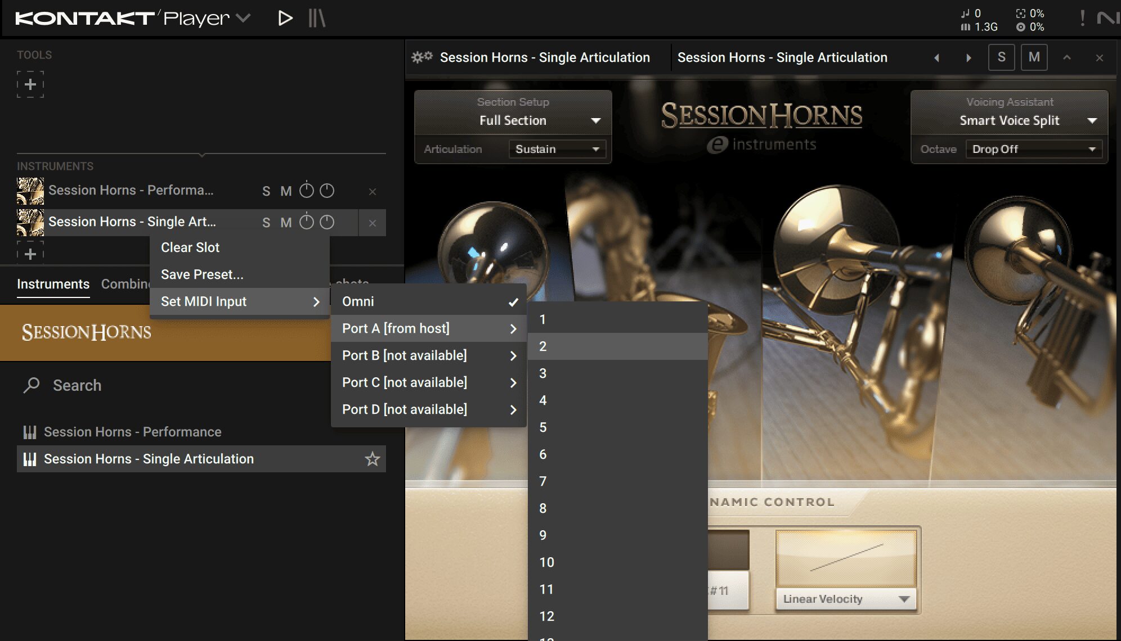Solo the Session Horns Single Articulation slot
The width and height of the screenshot is (1121, 641).
pyautogui.click(x=266, y=223)
